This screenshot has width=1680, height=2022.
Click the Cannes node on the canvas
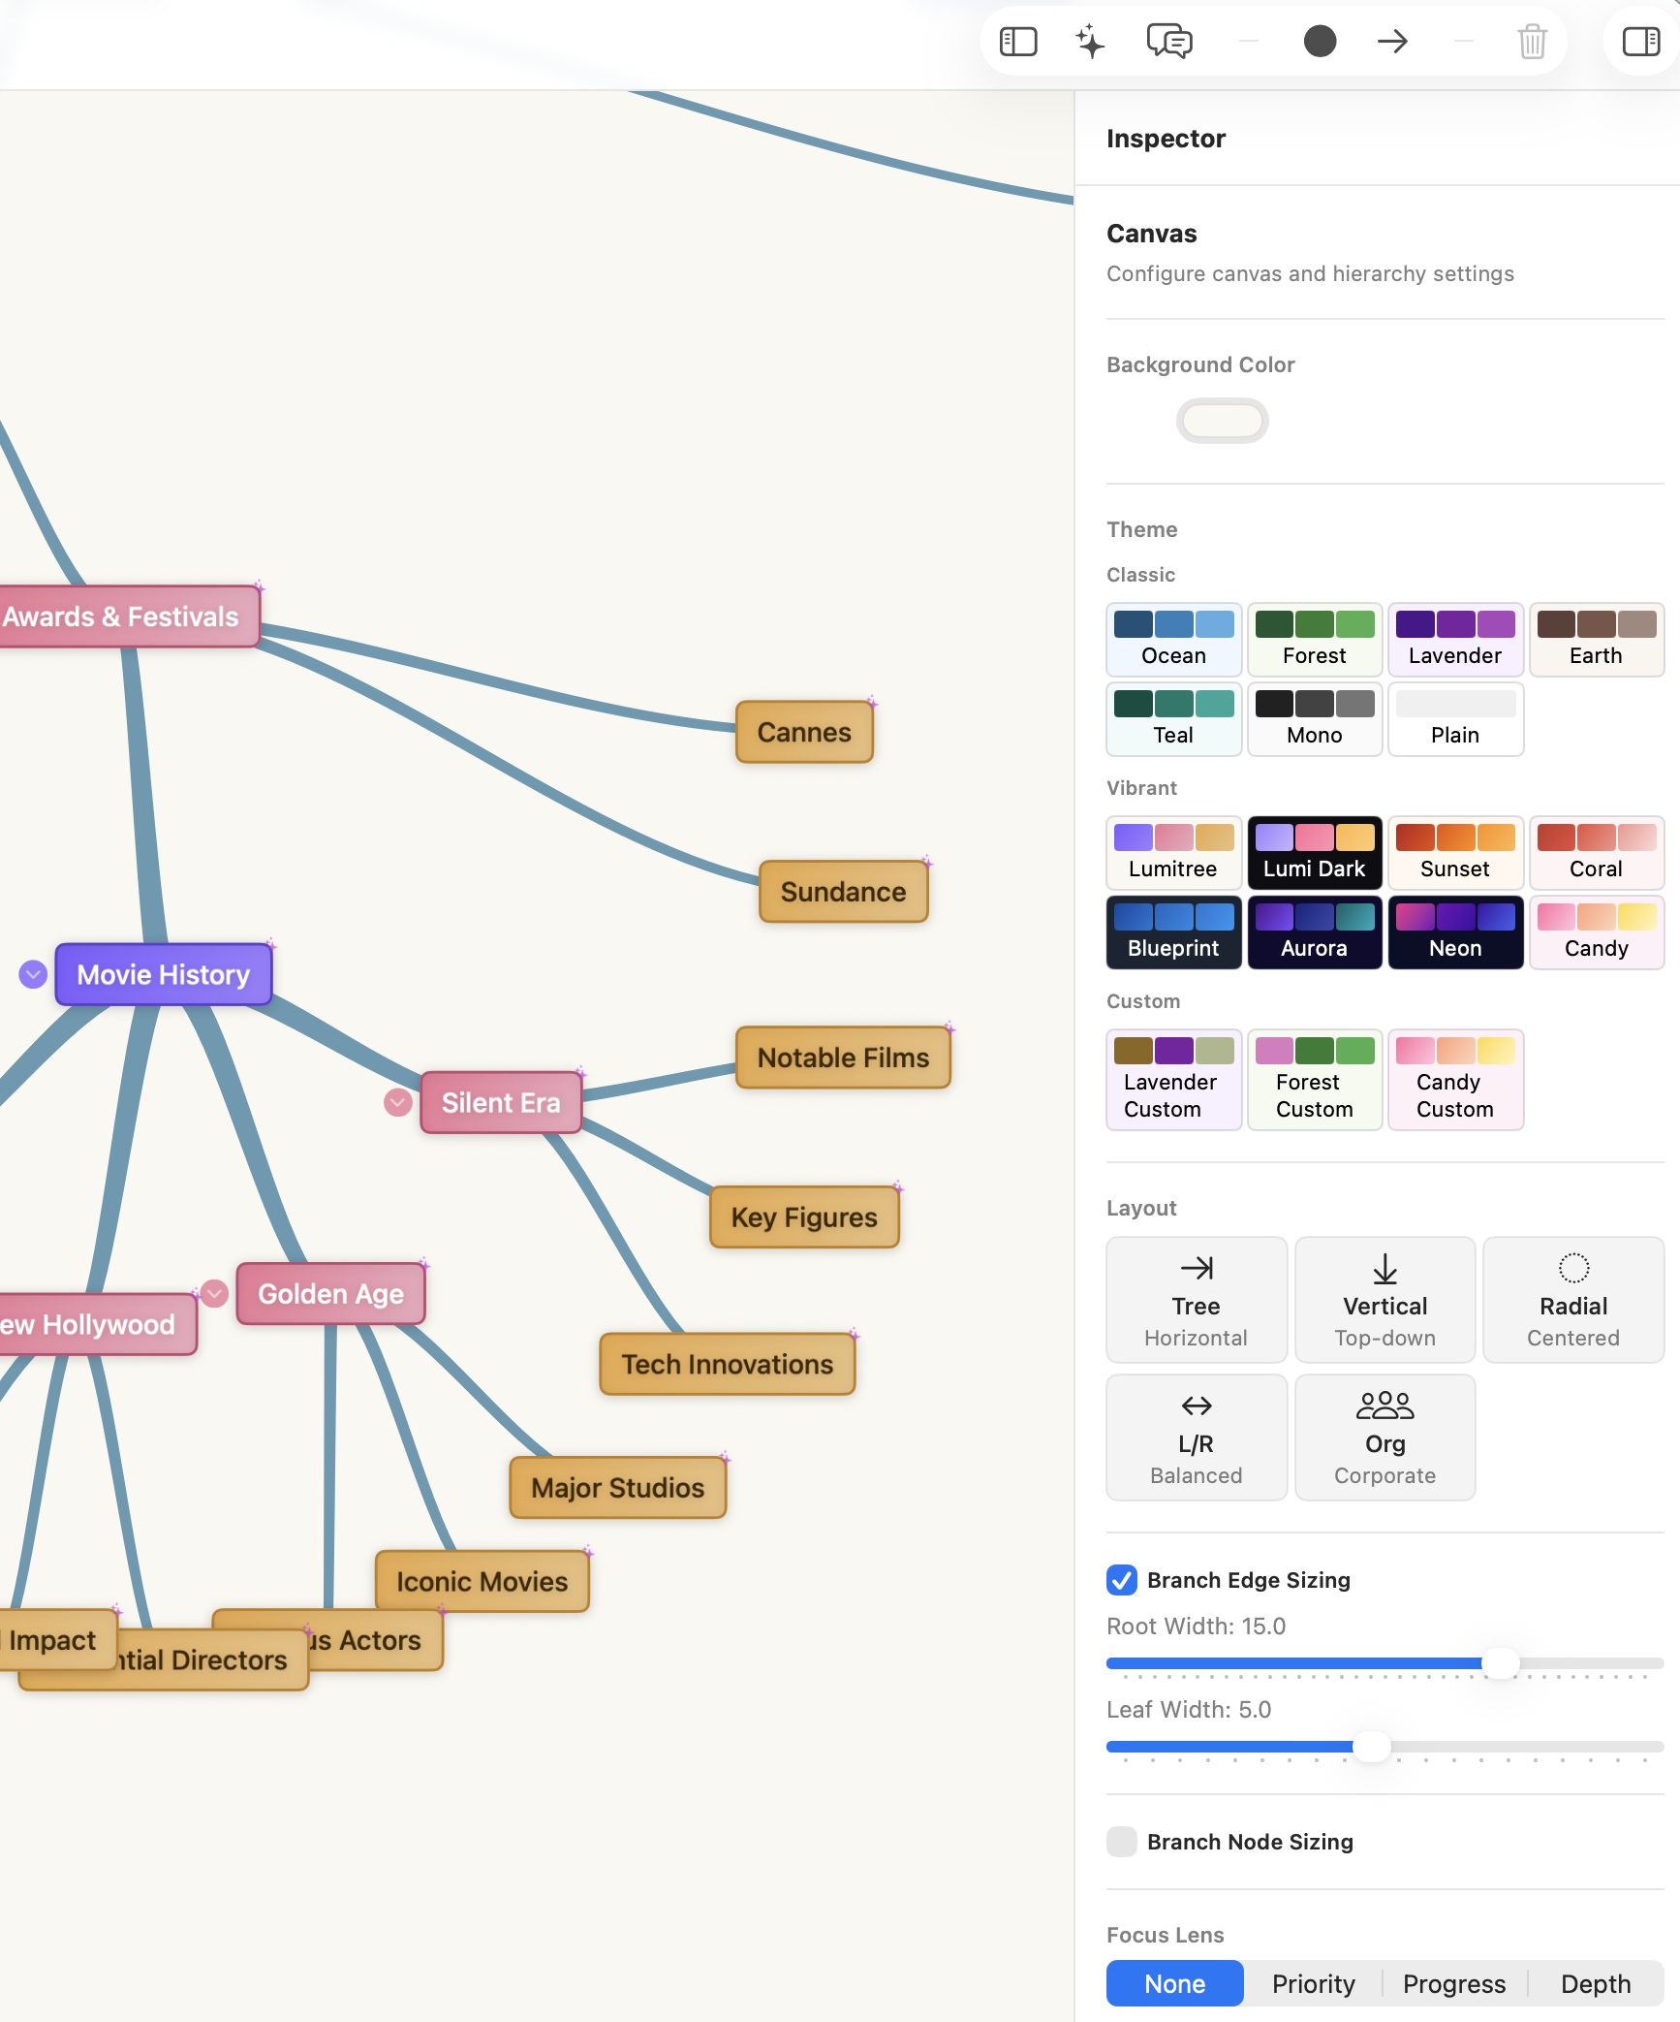pyautogui.click(x=803, y=733)
